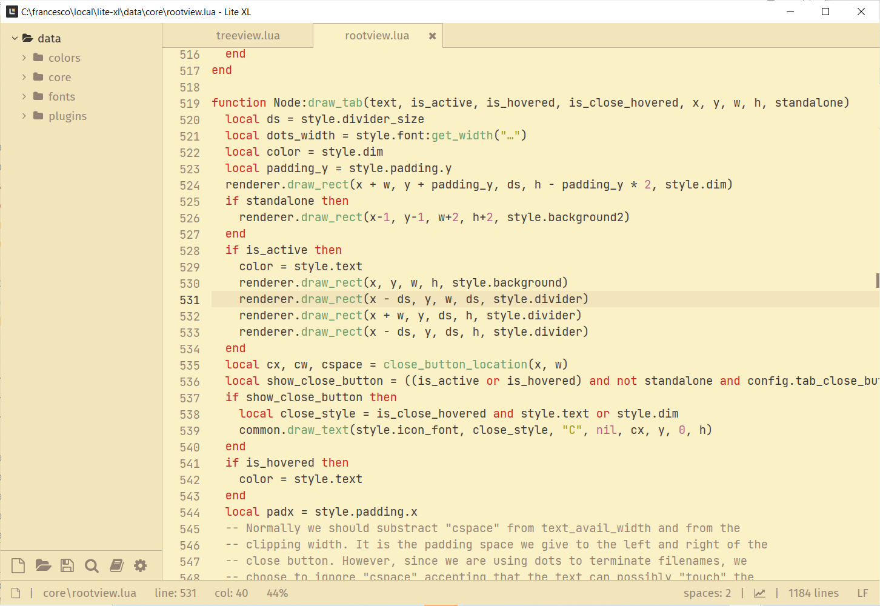The width and height of the screenshot is (880, 606).
Task: Click the LF line ending indicator
Action: pyautogui.click(x=862, y=593)
